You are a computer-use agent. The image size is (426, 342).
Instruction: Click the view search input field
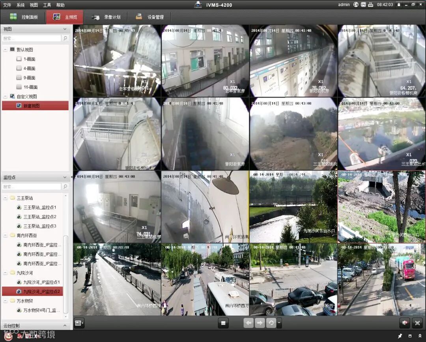pyautogui.click(x=32, y=38)
